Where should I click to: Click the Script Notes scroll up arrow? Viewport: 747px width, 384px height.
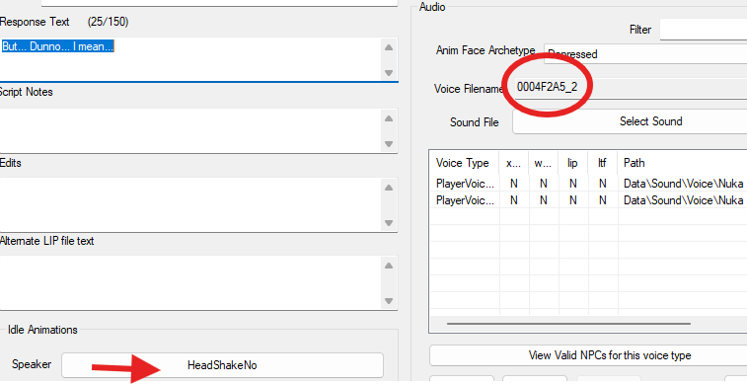[389, 118]
